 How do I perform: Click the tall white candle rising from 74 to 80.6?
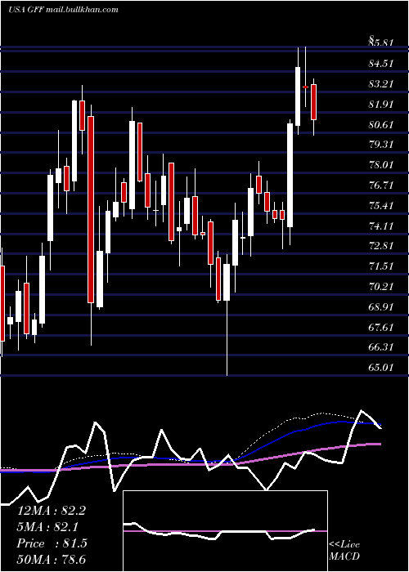click(290, 175)
